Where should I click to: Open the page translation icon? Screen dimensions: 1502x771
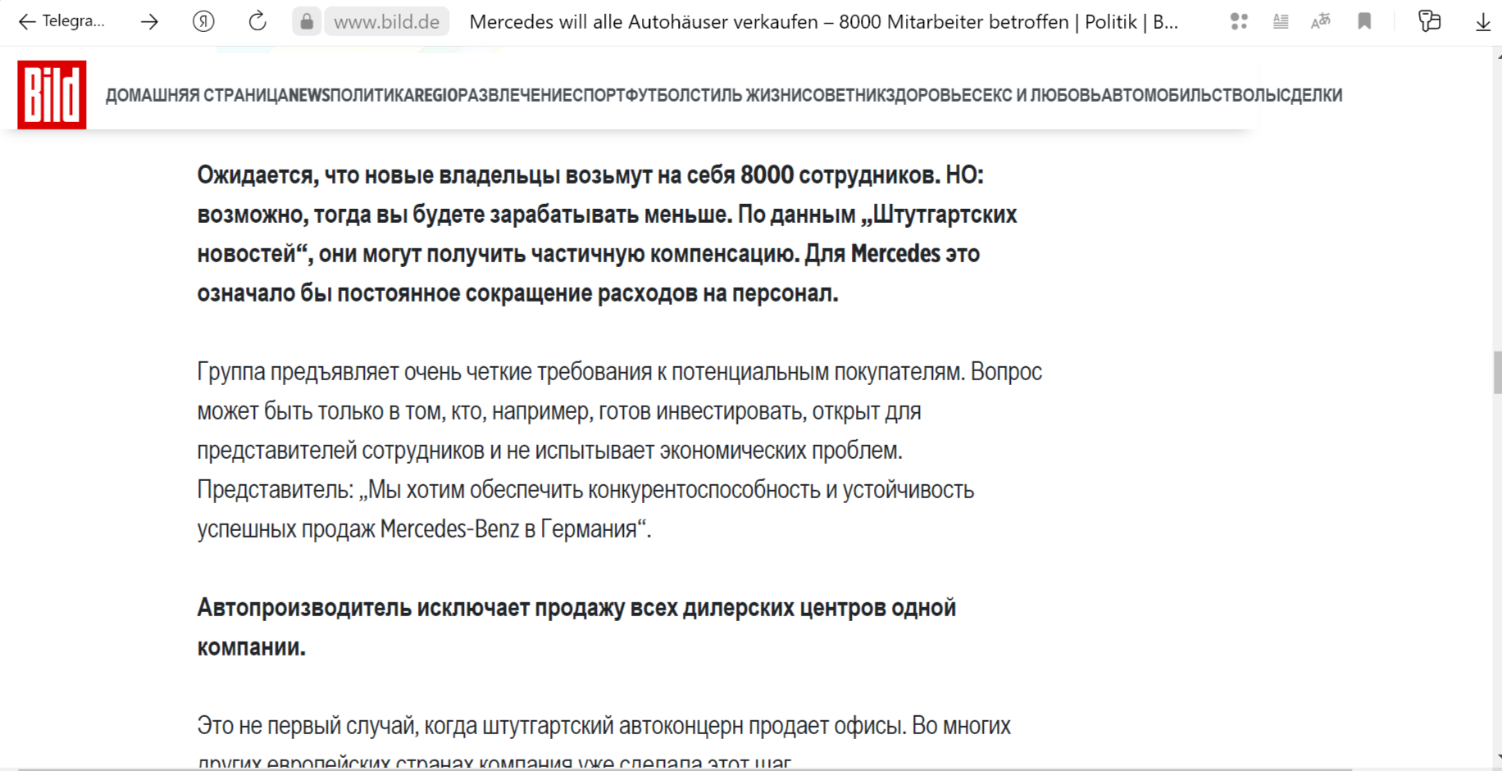(x=1321, y=21)
